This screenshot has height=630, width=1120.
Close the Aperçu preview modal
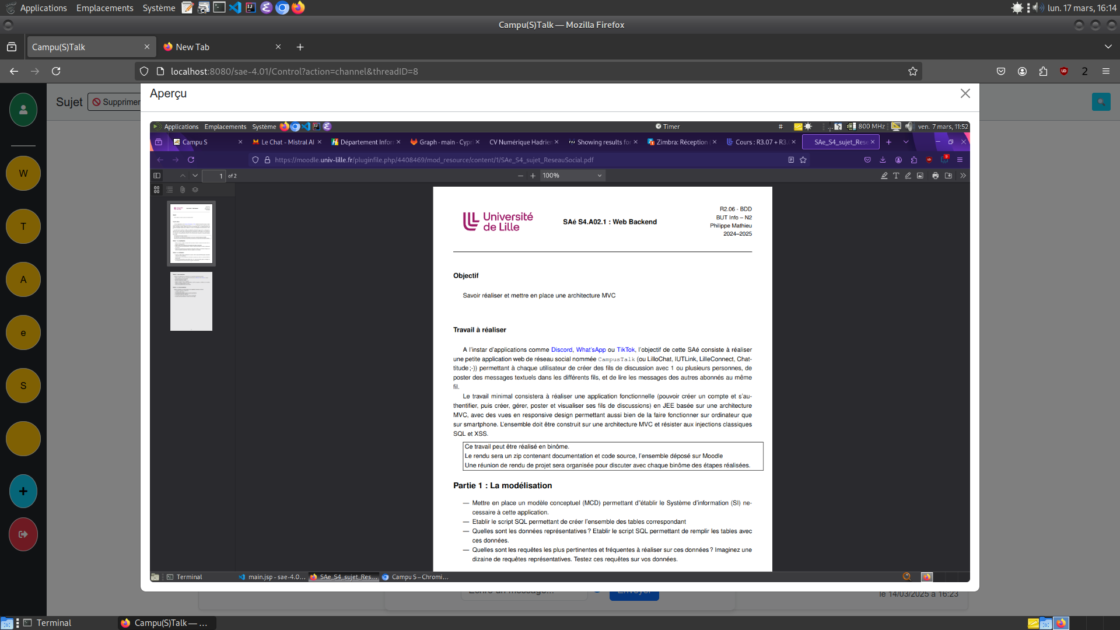tap(965, 93)
